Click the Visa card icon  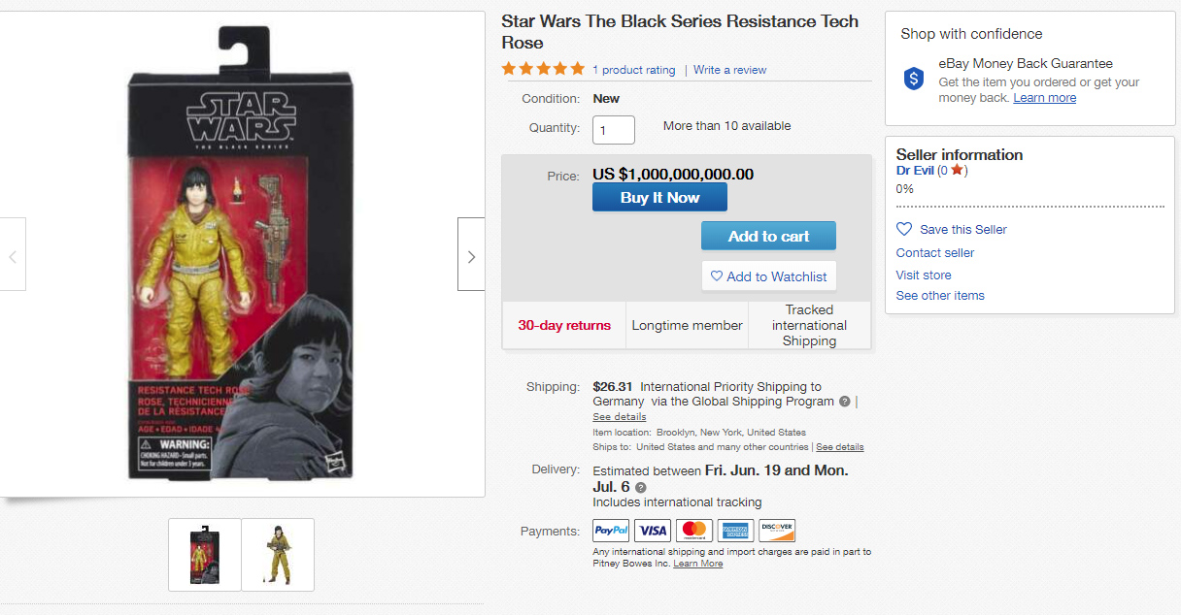[653, 531]
